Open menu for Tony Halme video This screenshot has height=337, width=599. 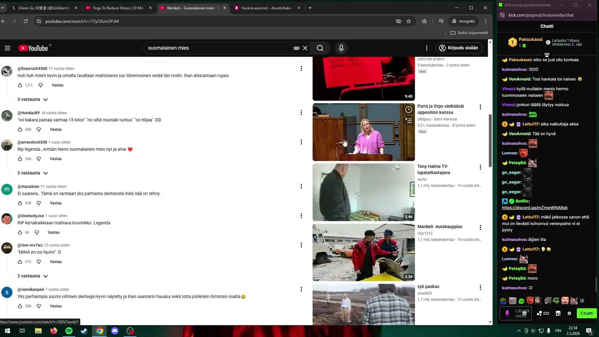pos(480,167)
